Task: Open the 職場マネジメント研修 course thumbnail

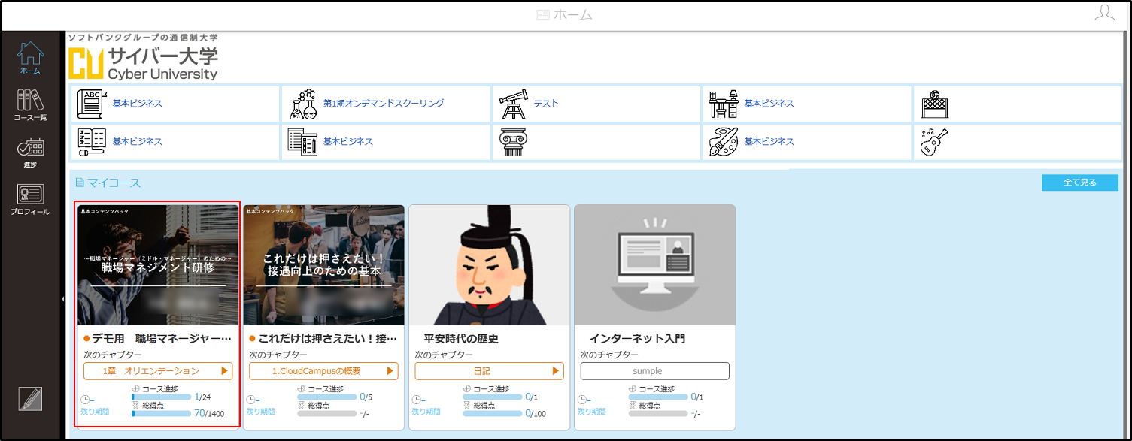Action: coord(158,265)
